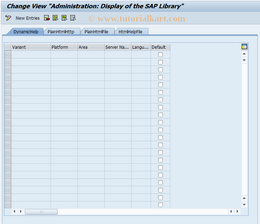The width and height of the screenshot is (260, 224).
Task: Tick the Default checkbox in the second row
Action: pyautogui.click(x=160, y=62)
